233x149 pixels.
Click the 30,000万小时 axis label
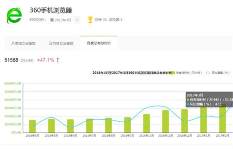click(x=13, y=108)
